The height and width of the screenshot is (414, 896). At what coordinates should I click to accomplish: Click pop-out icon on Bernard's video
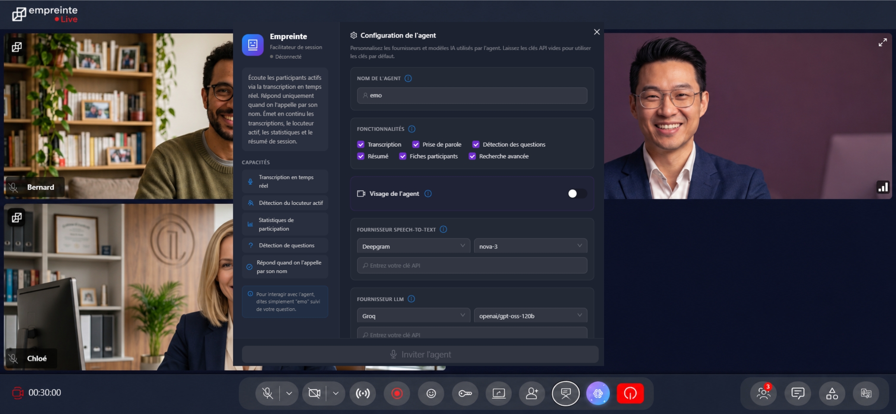tap(17, 47)
